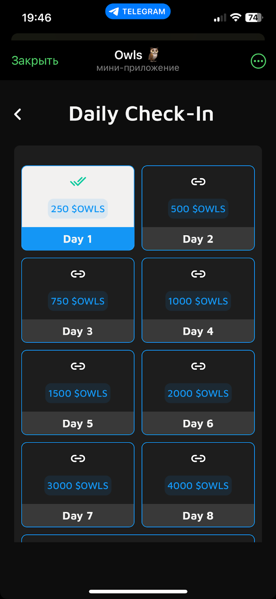This screenshot has width=276, height=599.
Task: Close the mini-app with Закрыть
Action: click(x=35, y=61)
